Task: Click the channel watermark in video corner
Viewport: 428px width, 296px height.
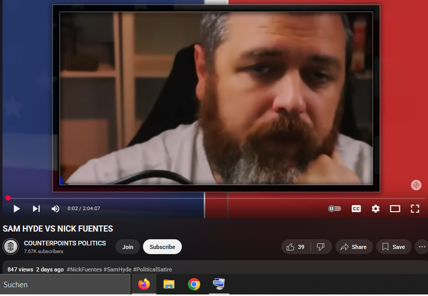Action: [416, 185]
